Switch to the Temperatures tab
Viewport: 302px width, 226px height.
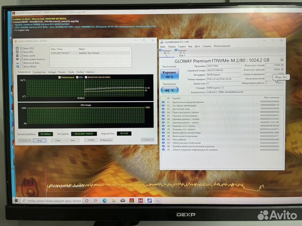point(24,72)
